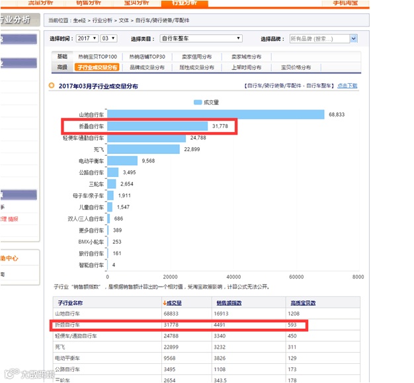
Task: Open the 品牌成交量分布 tab
Action: coord(147,67)
